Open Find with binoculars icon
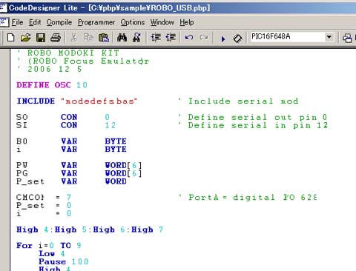 click(x=122, y=38)
